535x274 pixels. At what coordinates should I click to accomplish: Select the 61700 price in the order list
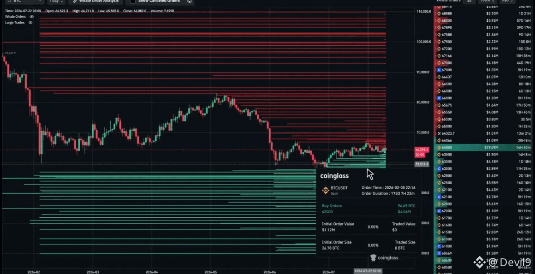pyautogui.click(x=447, y=218)
